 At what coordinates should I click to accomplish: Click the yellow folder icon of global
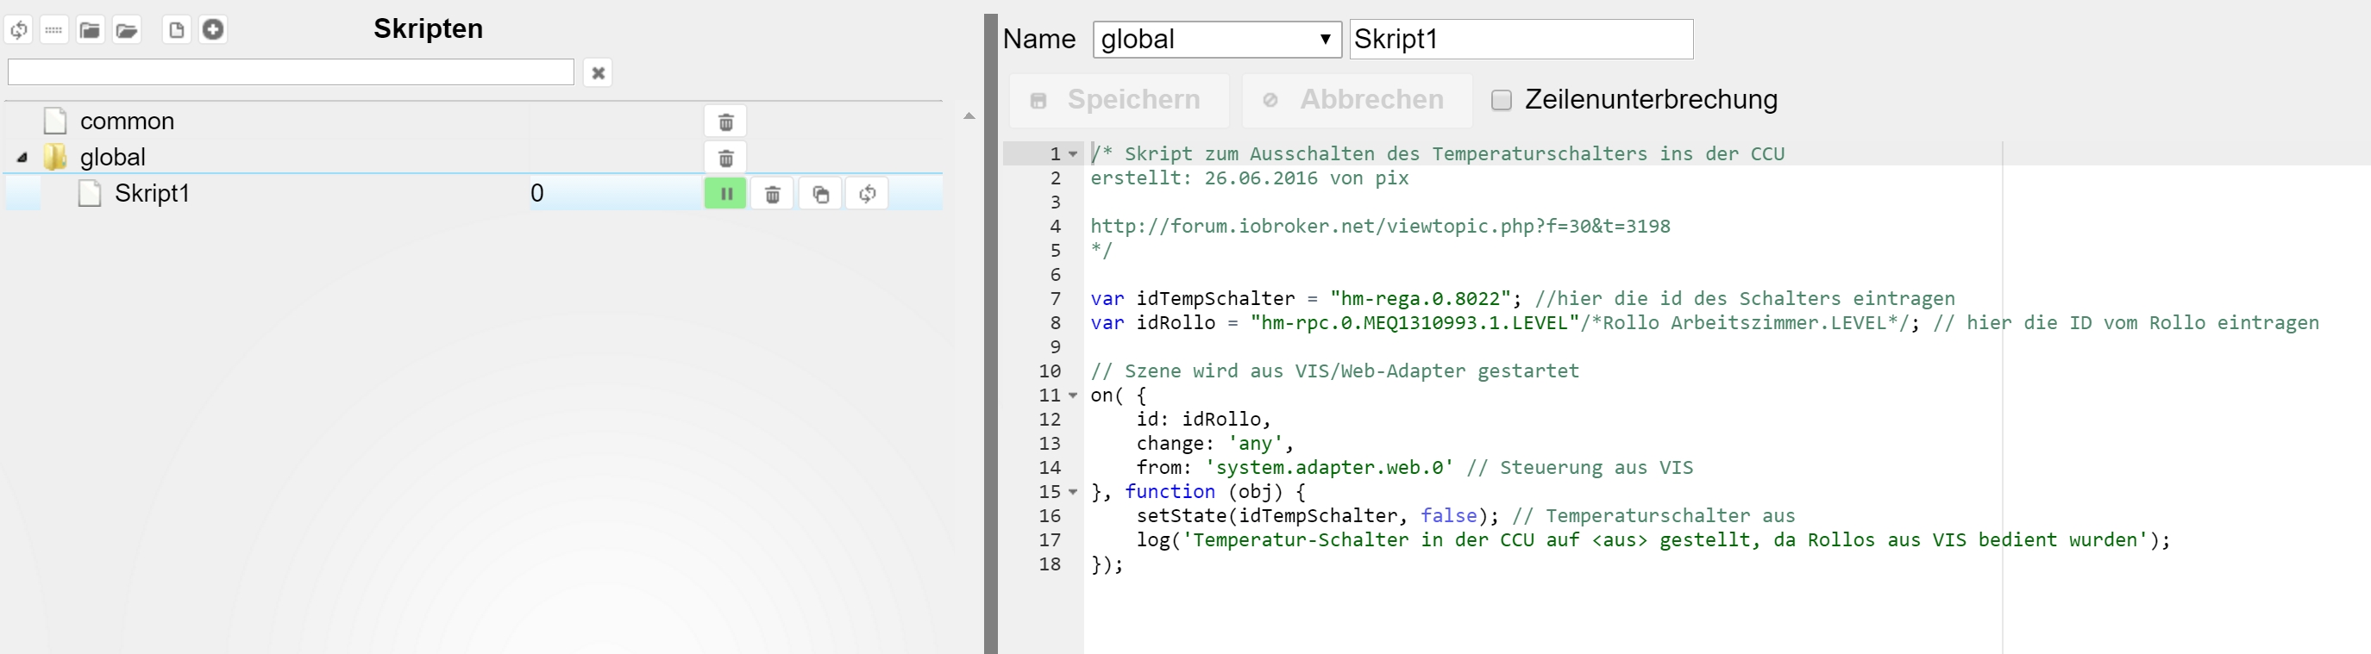point(55,158)
